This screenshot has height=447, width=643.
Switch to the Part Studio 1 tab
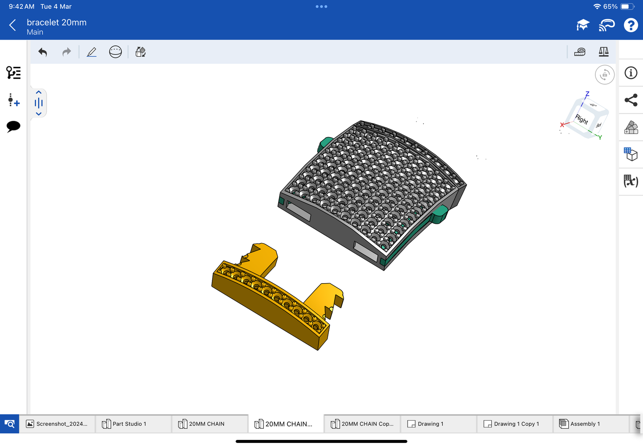tap(133, 424)
